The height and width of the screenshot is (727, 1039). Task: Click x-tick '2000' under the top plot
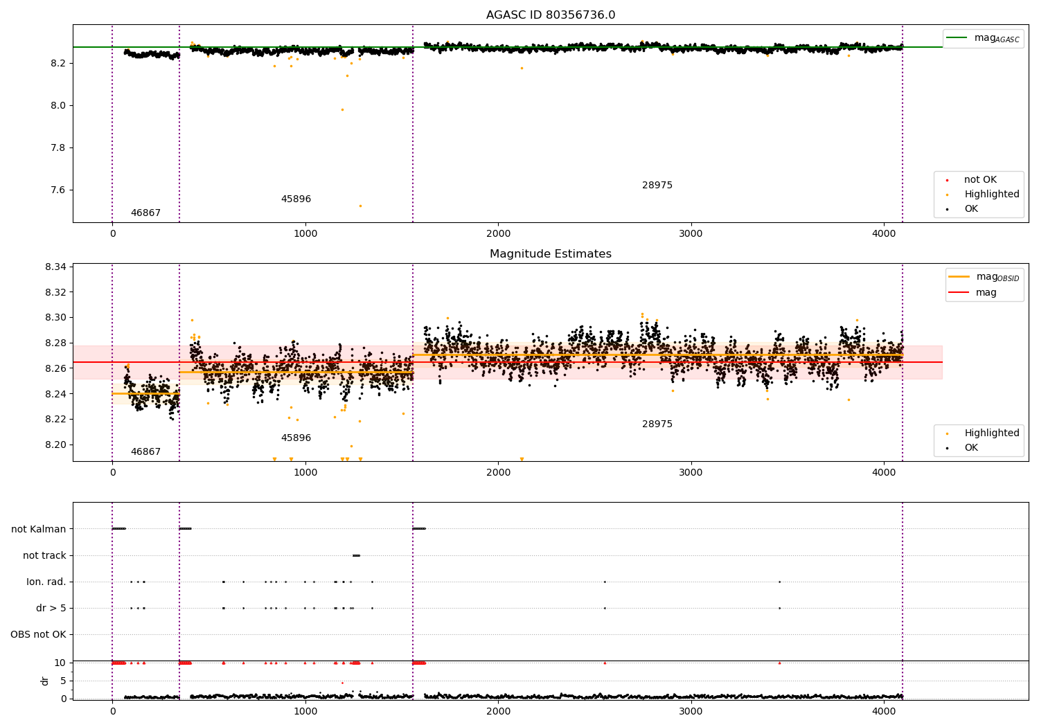click(x=498, y=234)
